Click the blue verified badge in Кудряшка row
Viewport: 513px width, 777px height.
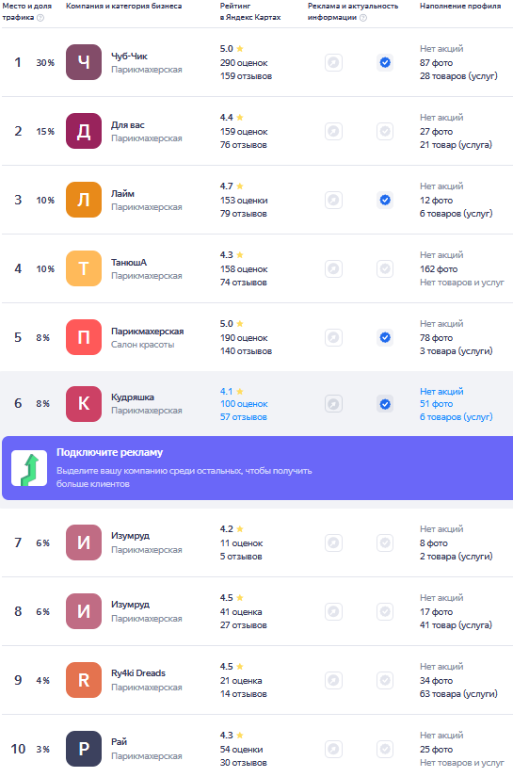385,404
